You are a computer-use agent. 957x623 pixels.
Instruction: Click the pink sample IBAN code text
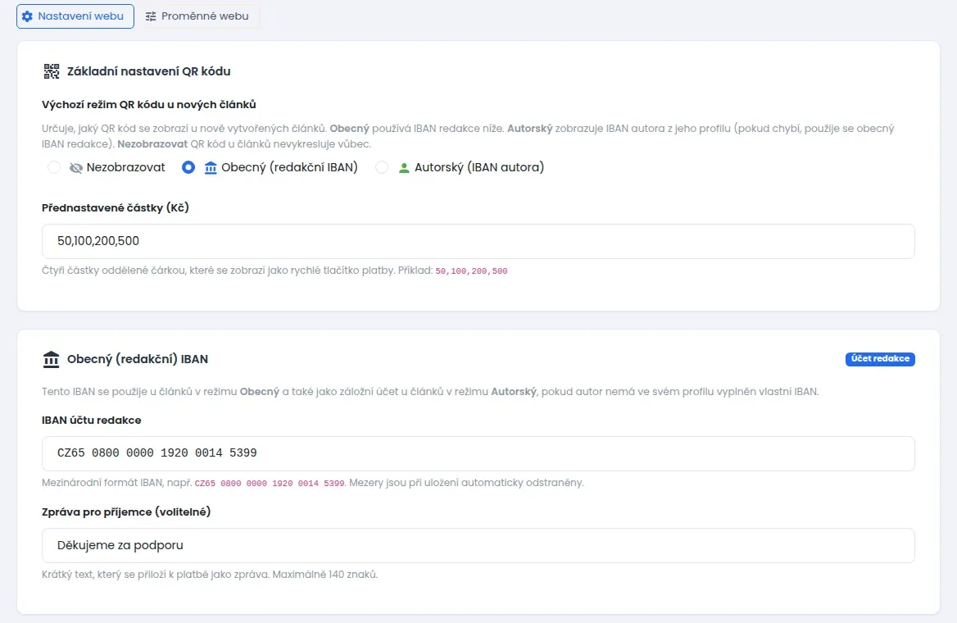pos(270,483)
